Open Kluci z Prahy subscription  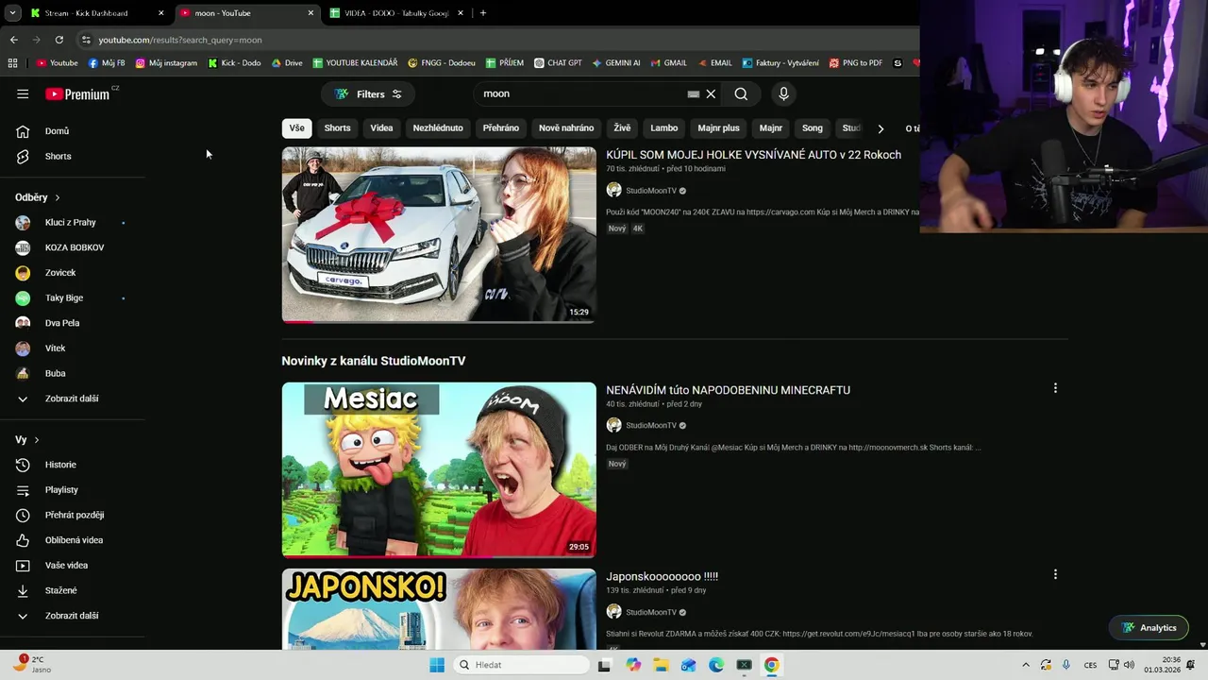pos(71,222)
